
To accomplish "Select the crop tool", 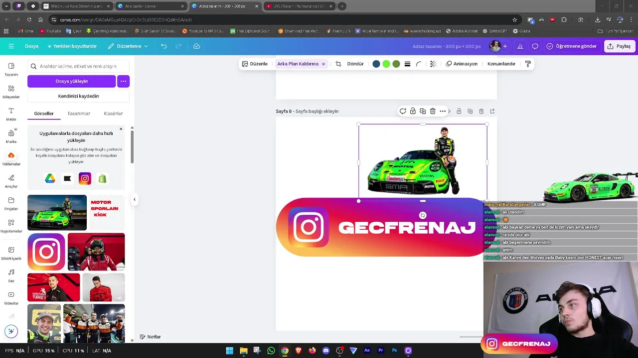I will [338, 64].
